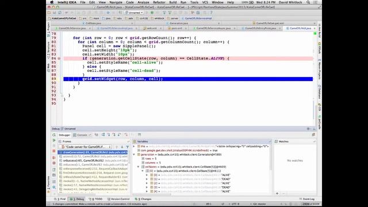Add a new watch with plus icon
Screen dimensions: 368x207
[277, 193]
